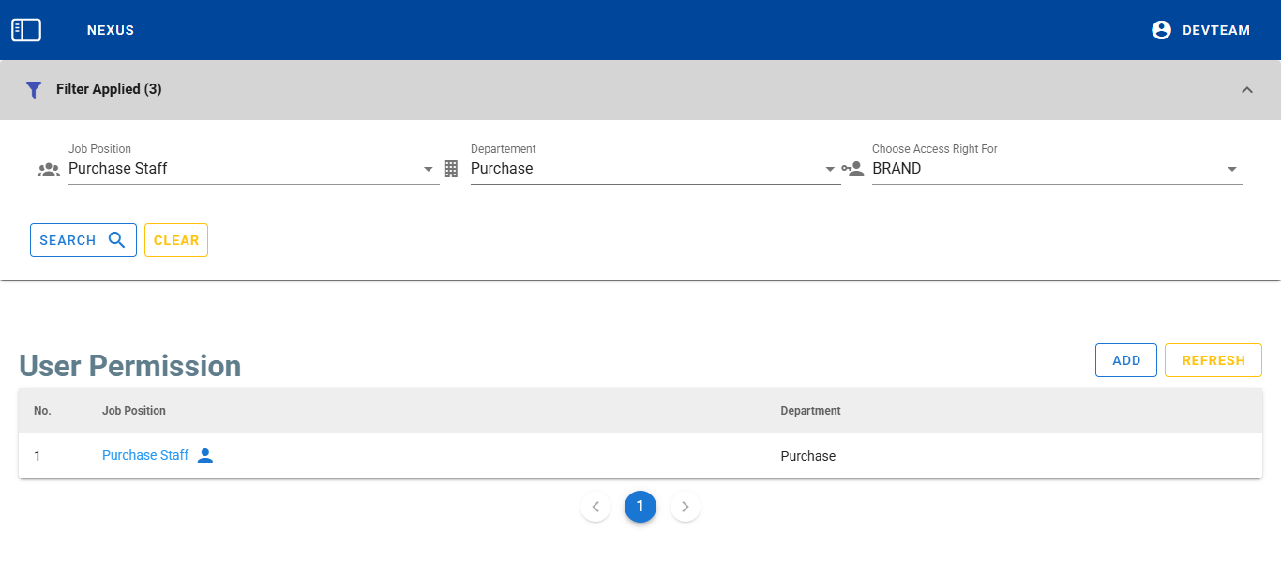1281x562 pixels.
Task: Collapse the Filter Applied panel chevron
Action: (1246, 90)
